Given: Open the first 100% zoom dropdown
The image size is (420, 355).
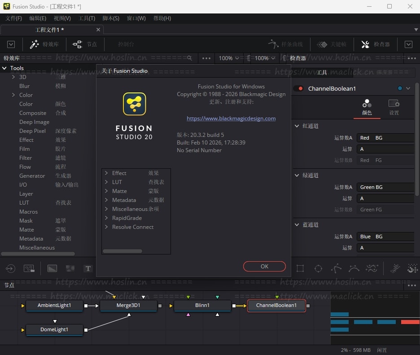Looking at the screenshot, I should [229, 58].
